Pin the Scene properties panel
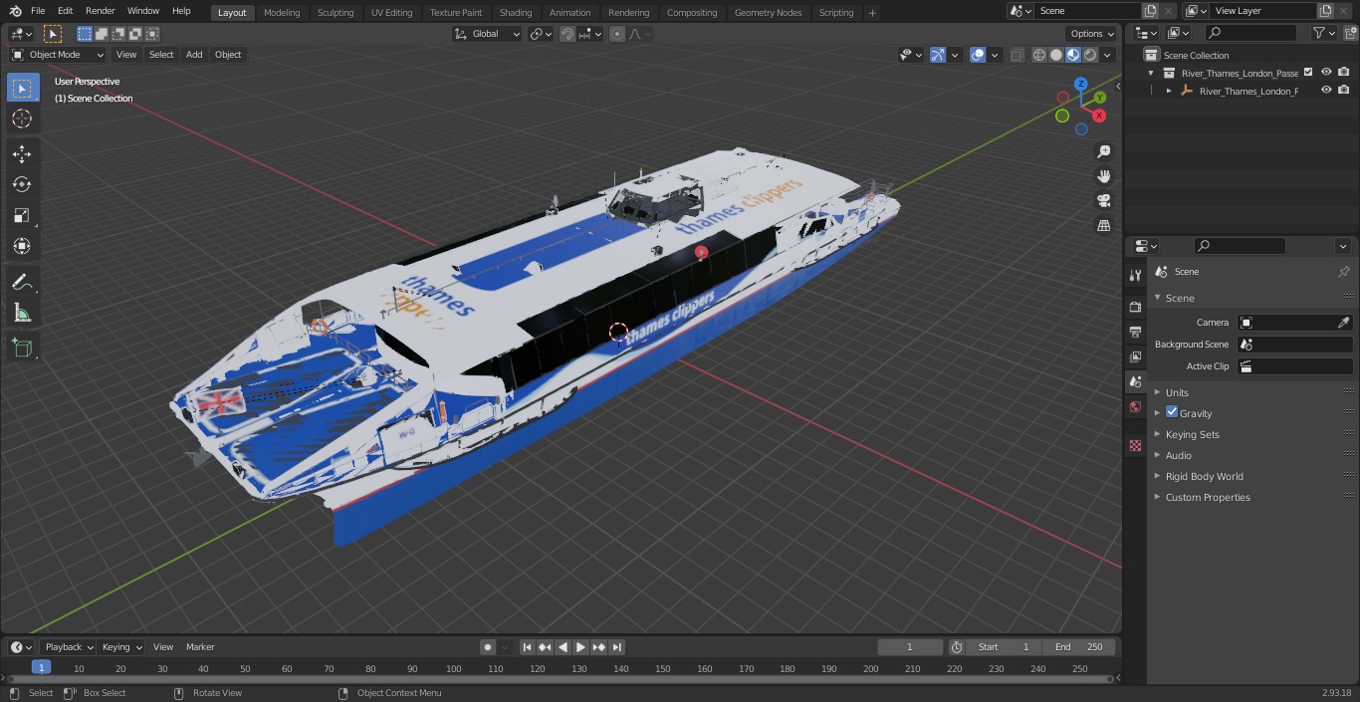 (x=1343, y=272)
